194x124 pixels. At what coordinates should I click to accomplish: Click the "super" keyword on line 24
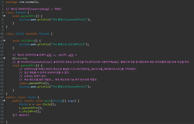(x=23, y=83)
